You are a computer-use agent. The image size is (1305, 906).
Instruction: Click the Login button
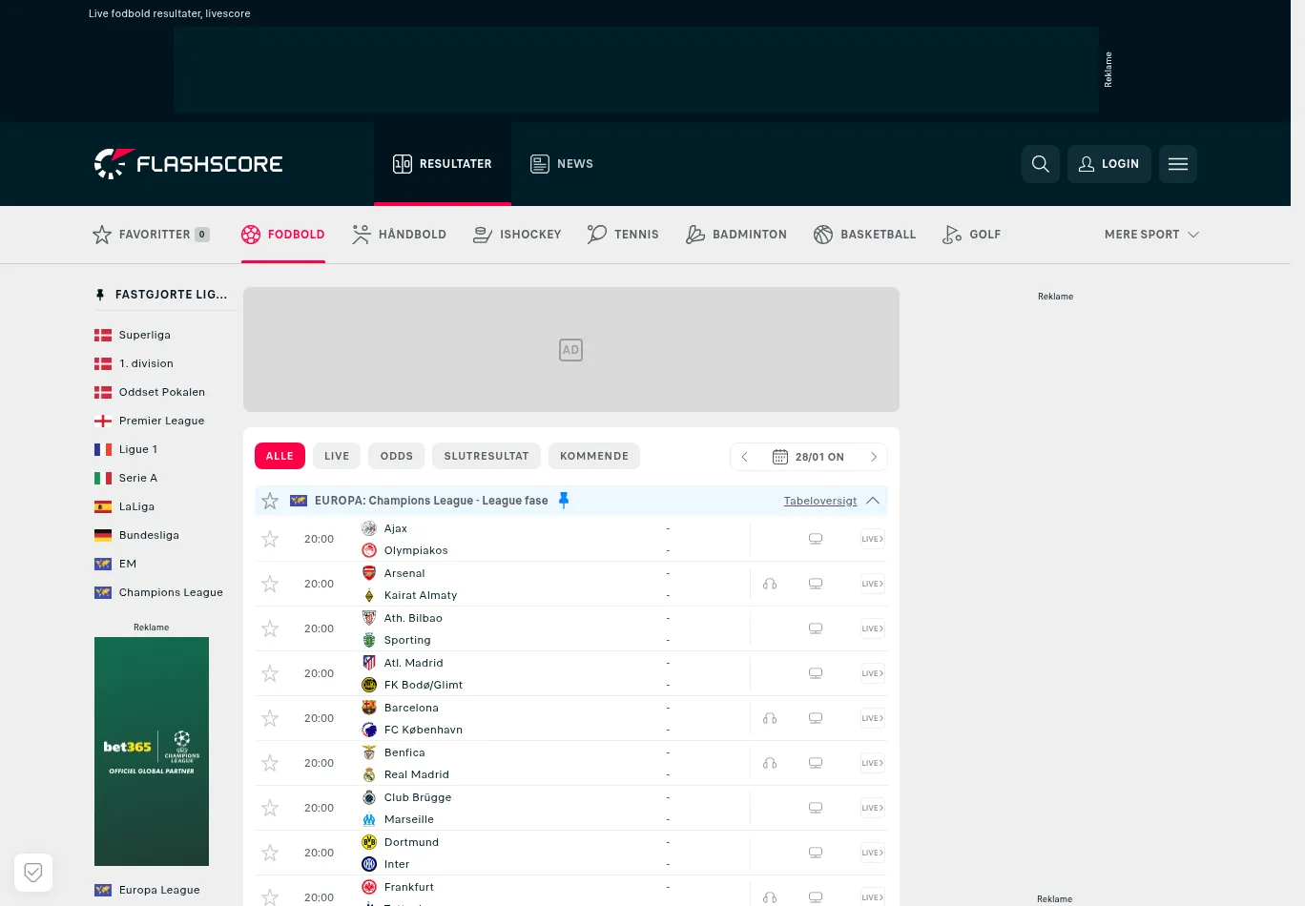coord(1108,164)
